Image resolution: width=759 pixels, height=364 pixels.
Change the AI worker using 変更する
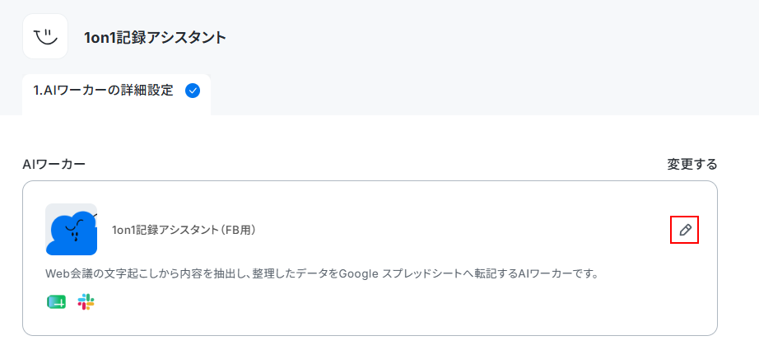(692, 165)
